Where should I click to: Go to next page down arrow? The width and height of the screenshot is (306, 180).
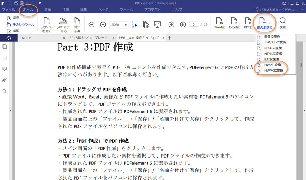pyautogui.click(x=183, y=24)
